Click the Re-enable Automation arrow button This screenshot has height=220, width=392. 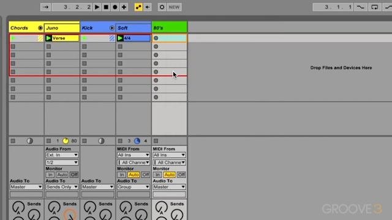pos(148,7)
